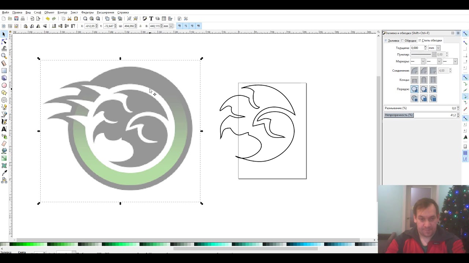
Task: Select the Text tool in toolbox
Action: tap(4, 129)
